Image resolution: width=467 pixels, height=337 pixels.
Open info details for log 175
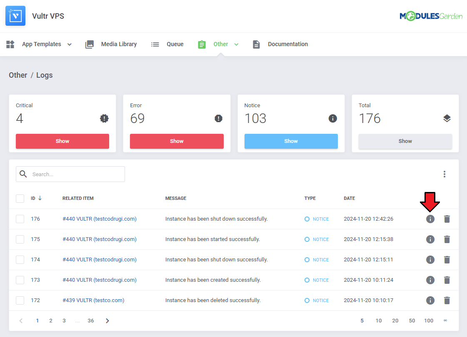click(x=430, y=239)
